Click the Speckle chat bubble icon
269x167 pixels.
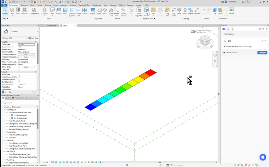pyautogui.click(x=263, y=157)
